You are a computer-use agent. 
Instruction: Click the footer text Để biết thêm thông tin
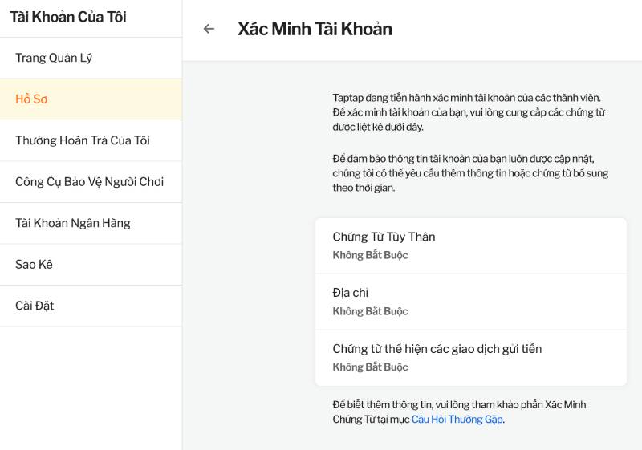[459, 405]
